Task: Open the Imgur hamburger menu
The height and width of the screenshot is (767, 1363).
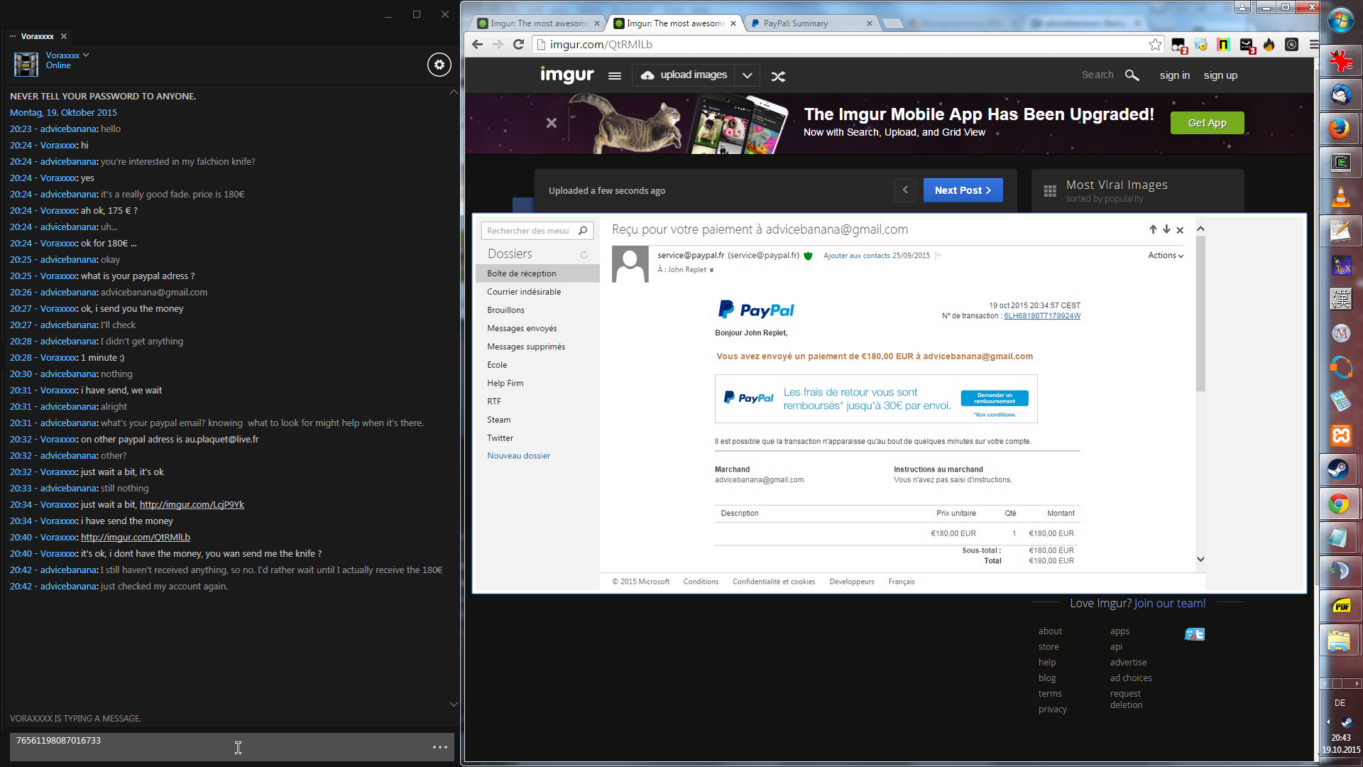Action: click(615, 76)
